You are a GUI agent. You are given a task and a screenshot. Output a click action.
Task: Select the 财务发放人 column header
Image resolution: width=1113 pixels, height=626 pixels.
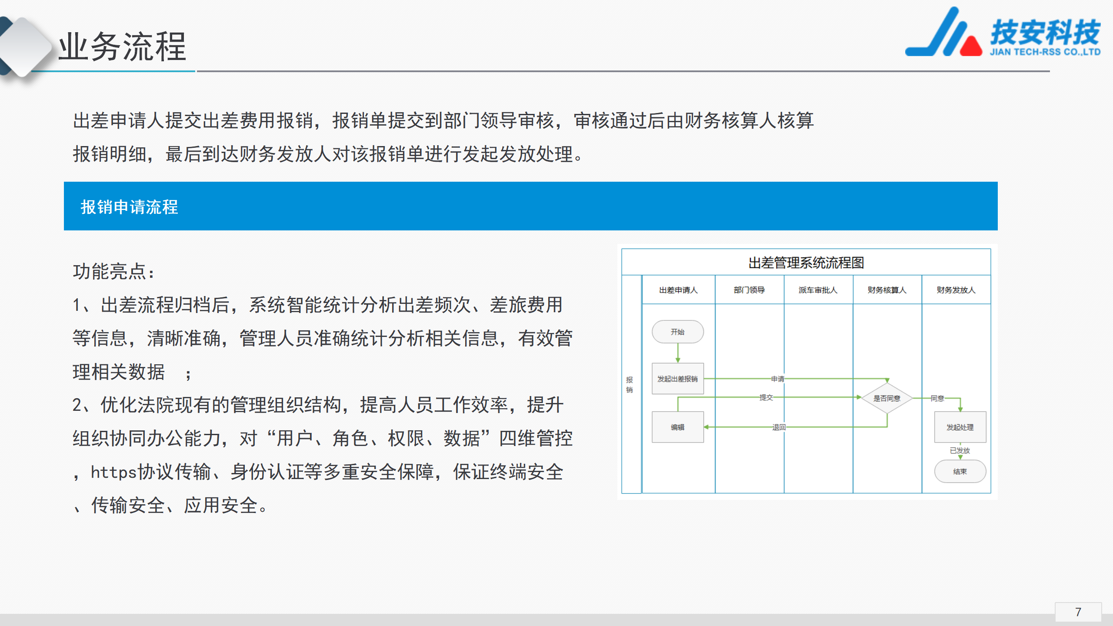point(956,290)
